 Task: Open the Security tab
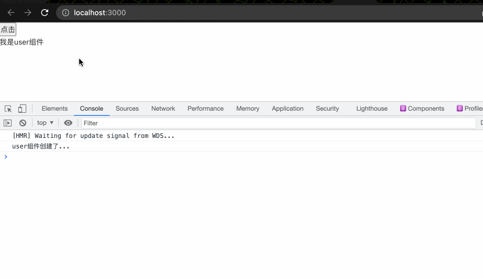[327, 109]
